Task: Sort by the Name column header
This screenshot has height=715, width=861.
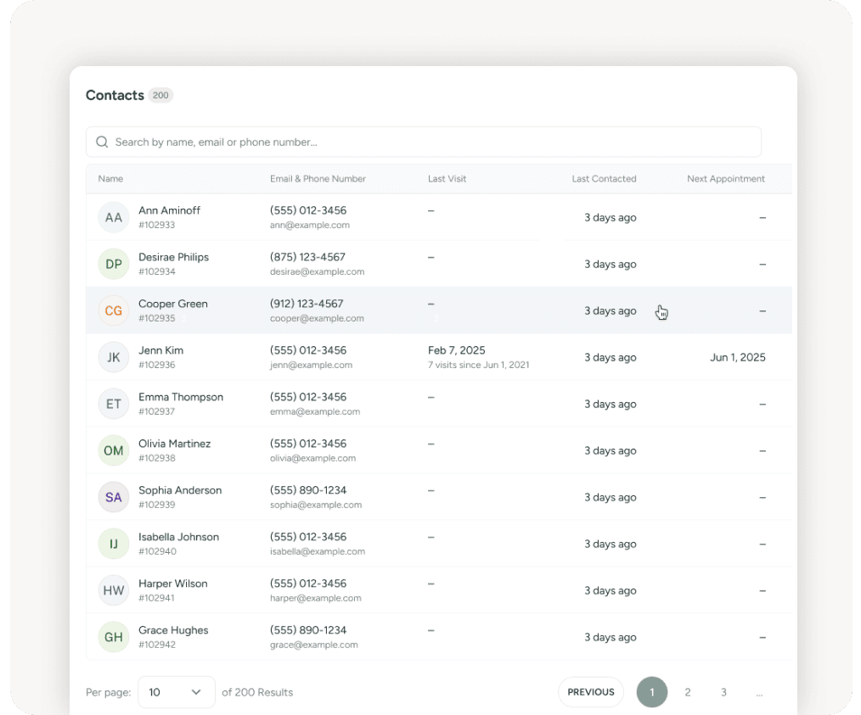Action: (110, 179)
